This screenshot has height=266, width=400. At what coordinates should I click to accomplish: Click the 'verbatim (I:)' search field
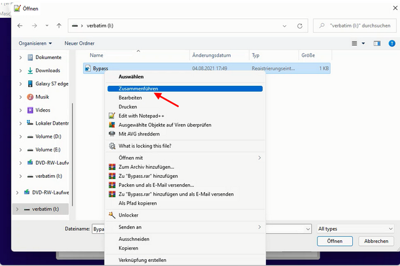[x=359, y=26]
